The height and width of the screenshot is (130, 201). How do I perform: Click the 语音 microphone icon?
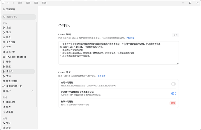pos(4,62)
